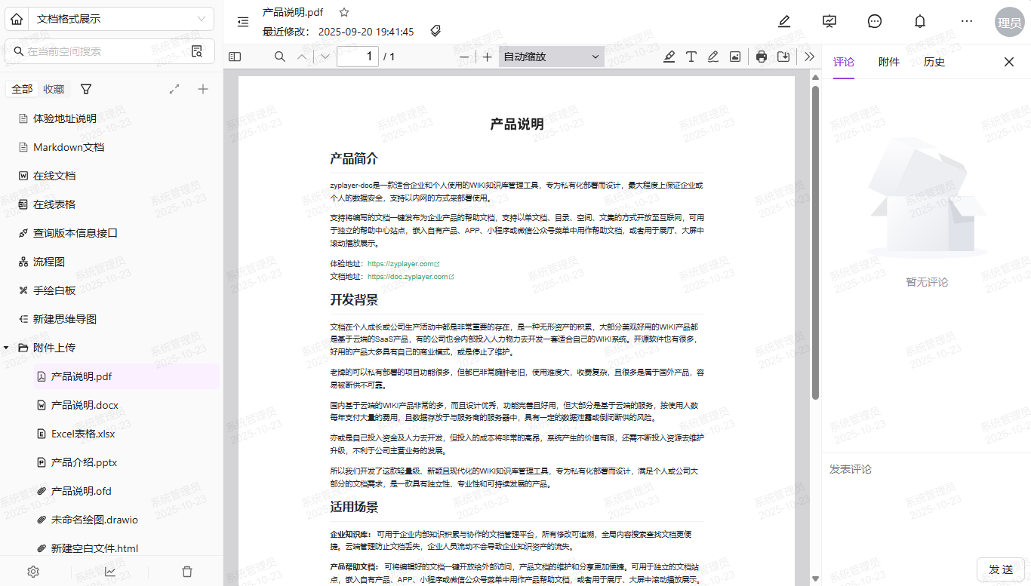
Task: Select the 全部 tab in sidebar
Action: pyautogui.click(x=22, y=89)
